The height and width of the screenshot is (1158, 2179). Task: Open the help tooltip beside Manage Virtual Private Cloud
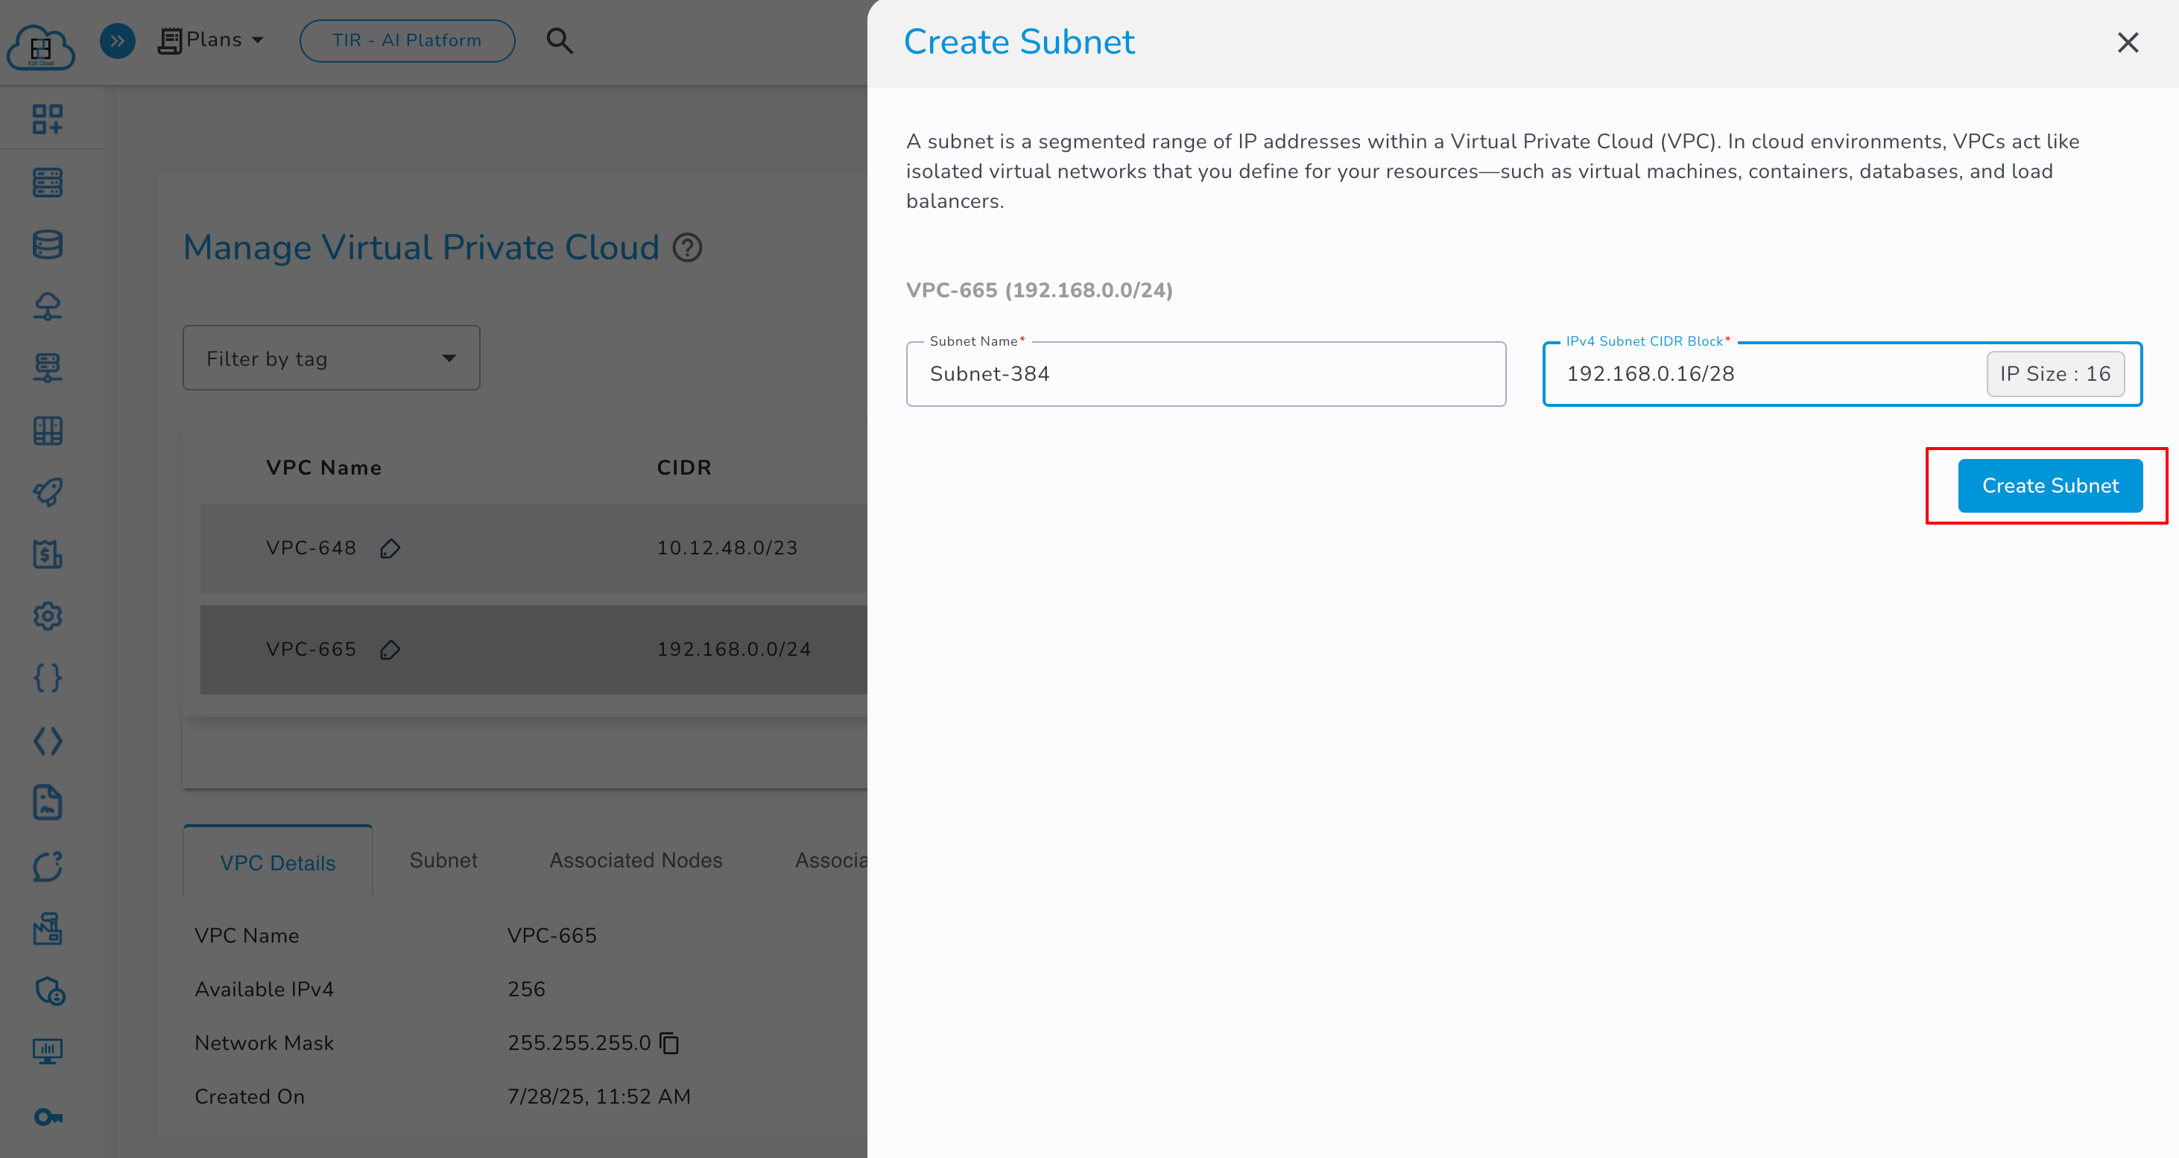[688, 247]
